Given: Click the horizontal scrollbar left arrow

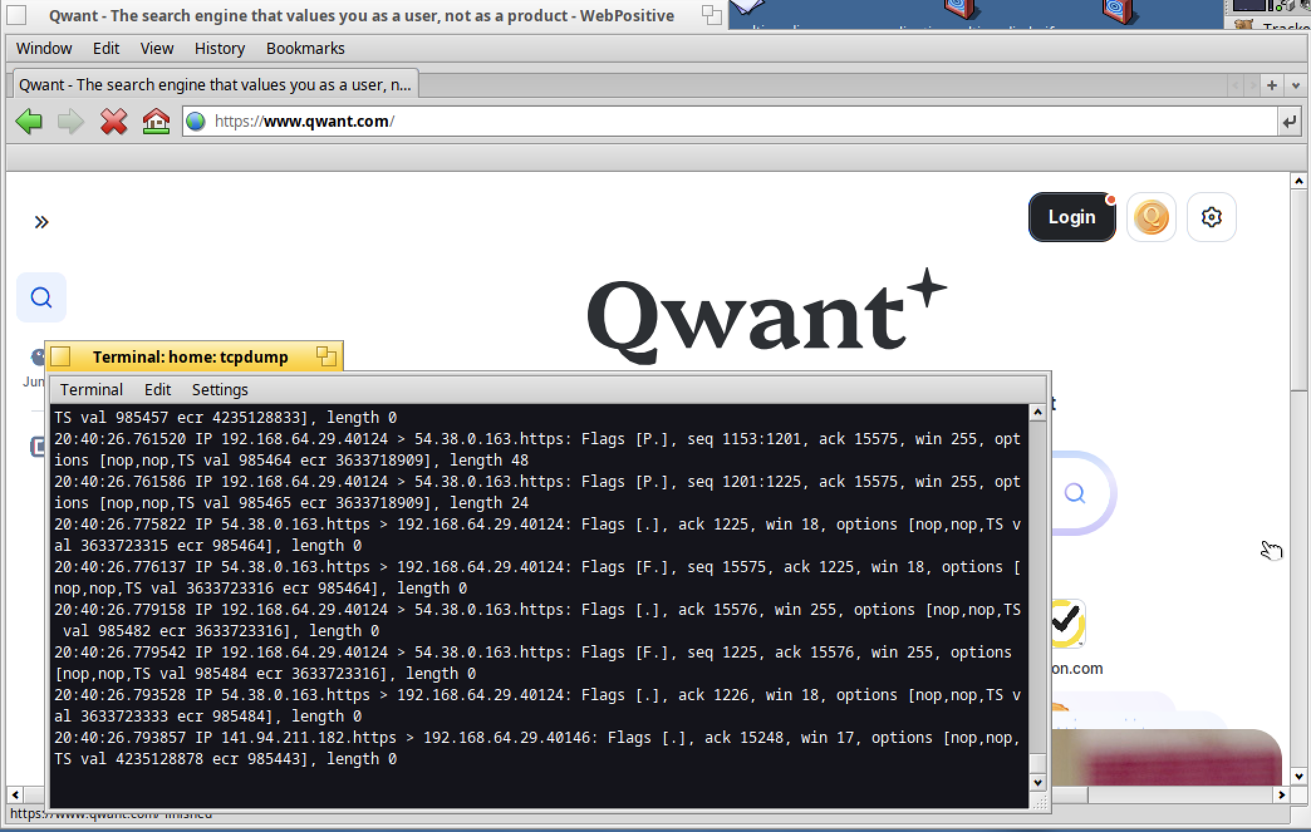Looking at the screenshot, I should (15, 795).
